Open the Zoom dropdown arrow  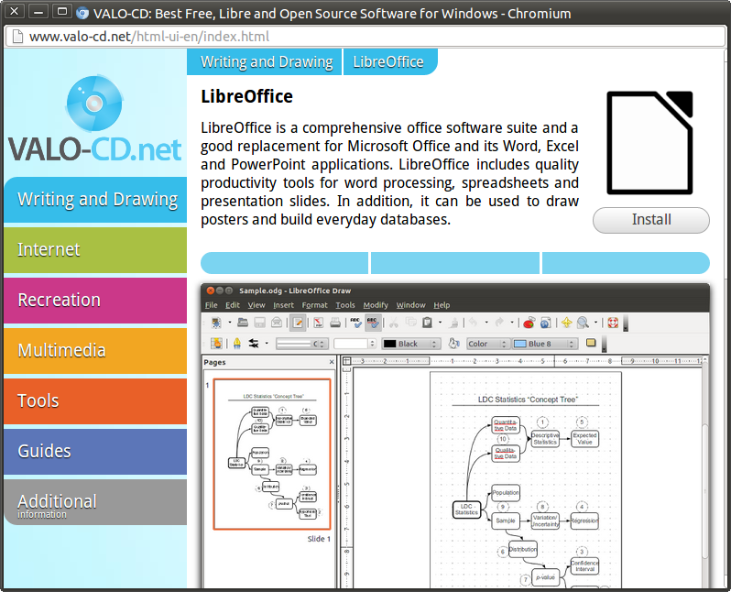(x=595, y=323)
